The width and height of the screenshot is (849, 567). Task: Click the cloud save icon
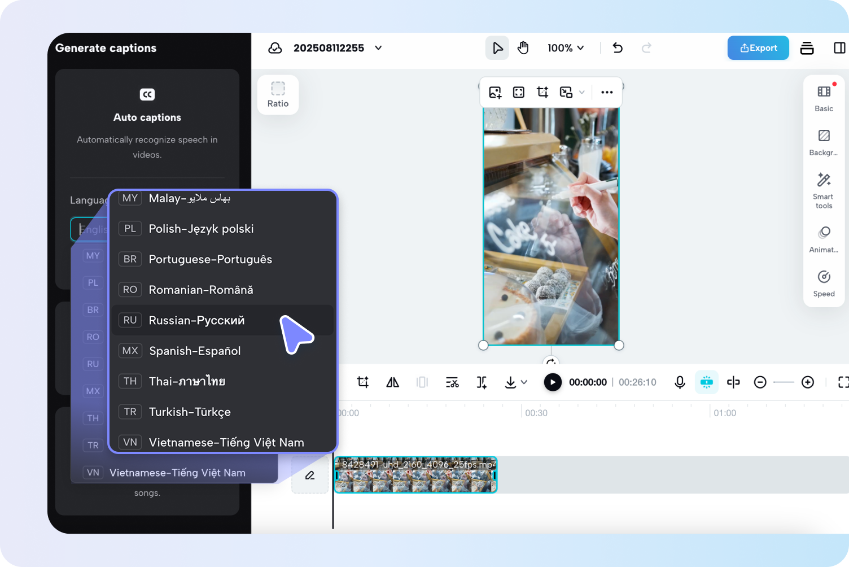click(x=275, y=48)
